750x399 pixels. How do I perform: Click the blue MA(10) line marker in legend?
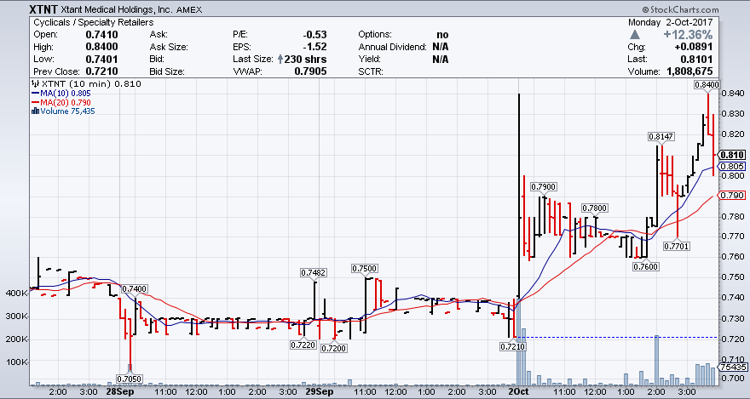tap(33, 93)
